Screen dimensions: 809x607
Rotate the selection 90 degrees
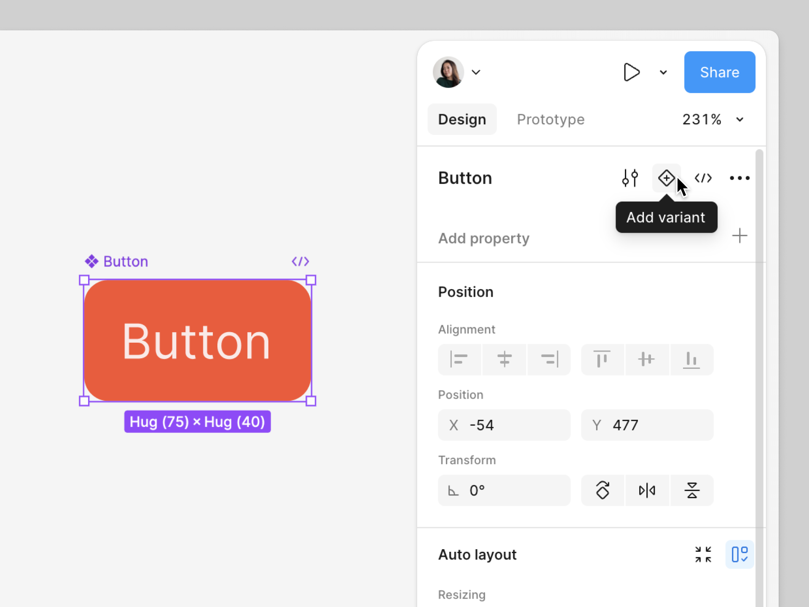603,490
